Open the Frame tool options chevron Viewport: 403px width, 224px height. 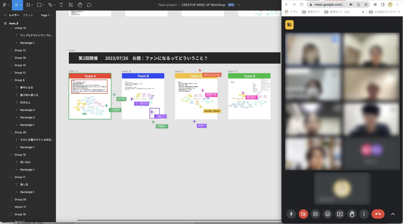tap(32, 5)
